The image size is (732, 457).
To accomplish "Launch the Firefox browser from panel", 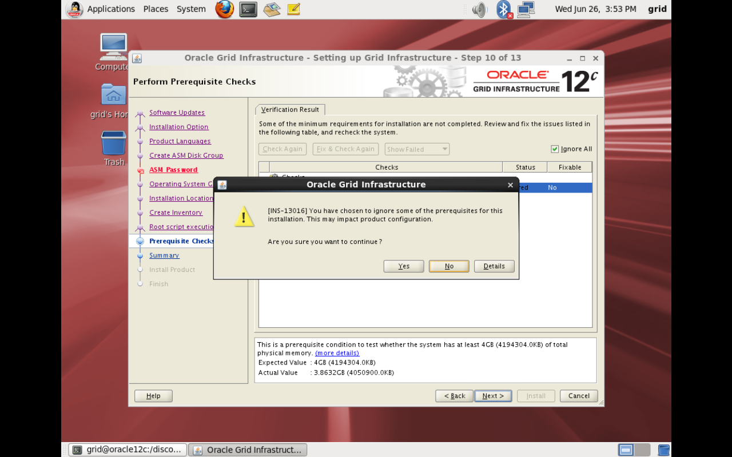I will (224, 9).
